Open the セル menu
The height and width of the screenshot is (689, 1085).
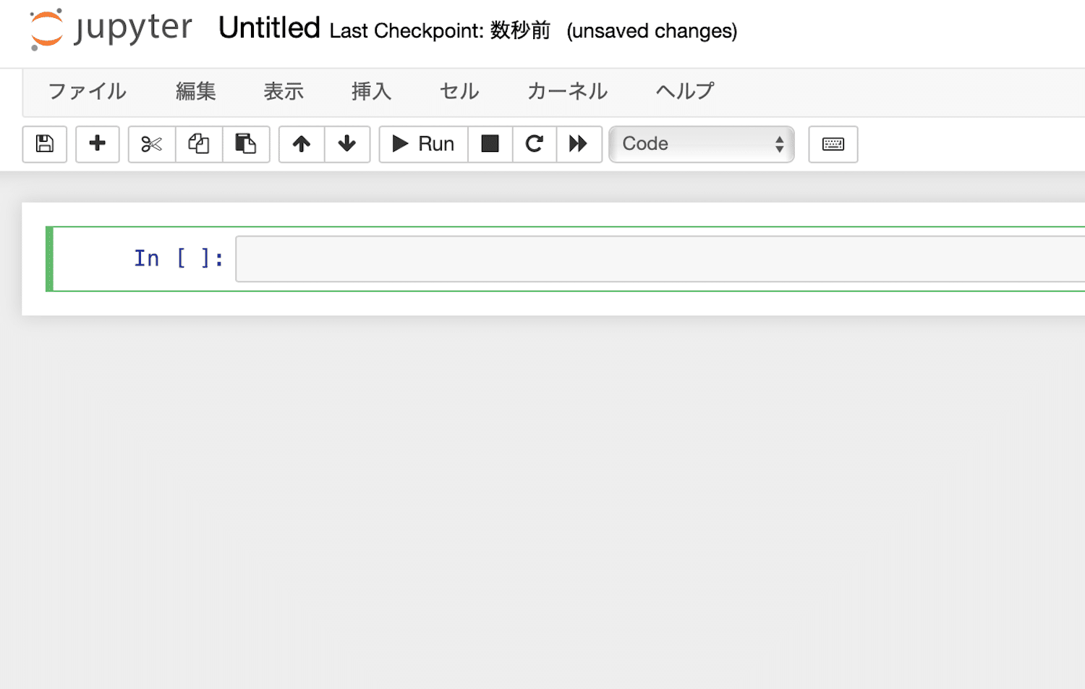(x=459, y=91)
